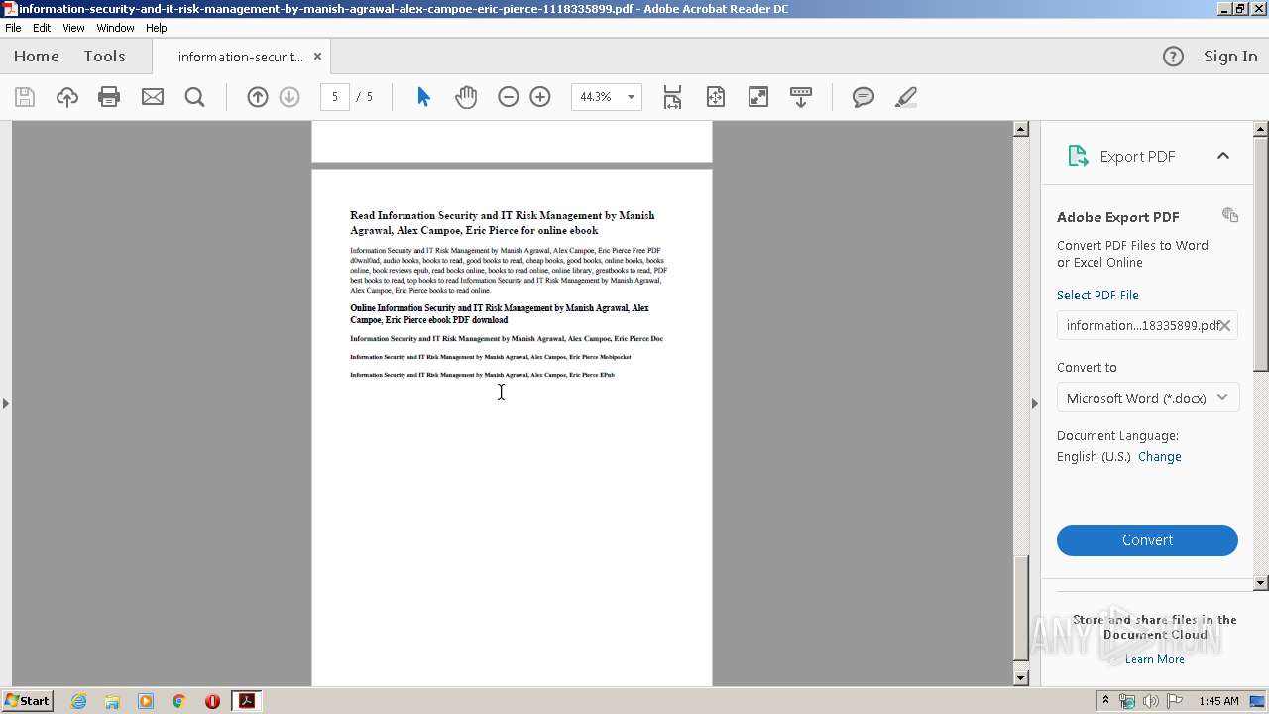
Task: Click document scrollbar down arrow
Action: coord(1021,678)
